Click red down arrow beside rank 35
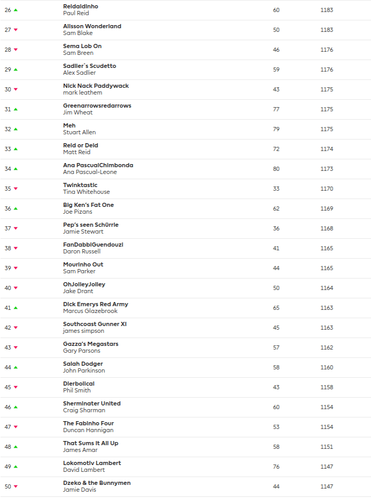Viewport: 371px width, 499px height. (x=16, y=189)
